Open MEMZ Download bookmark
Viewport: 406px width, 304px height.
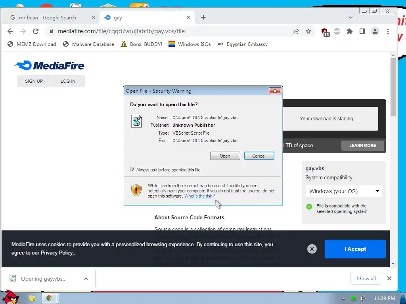[x=32, y=44]
